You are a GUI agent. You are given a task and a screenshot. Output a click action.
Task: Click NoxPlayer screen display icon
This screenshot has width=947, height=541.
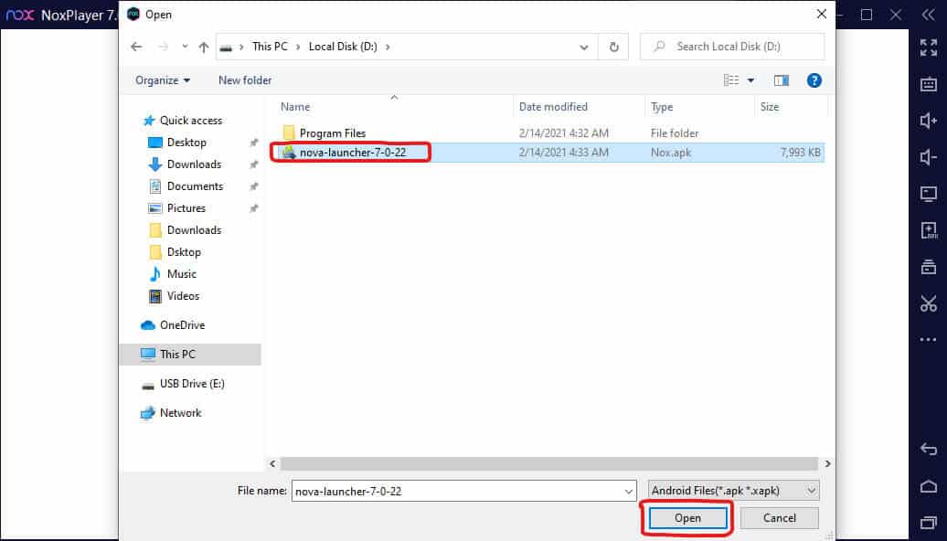(x=929, y=194)
